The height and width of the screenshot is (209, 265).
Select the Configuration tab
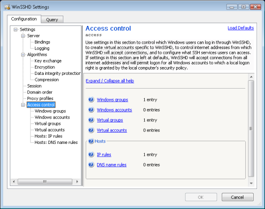pos(24,19)
